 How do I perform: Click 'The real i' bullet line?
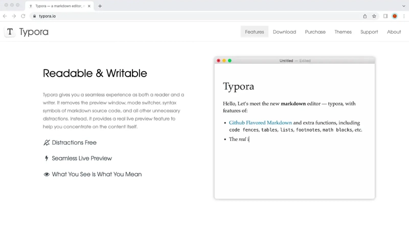[239, 139]
